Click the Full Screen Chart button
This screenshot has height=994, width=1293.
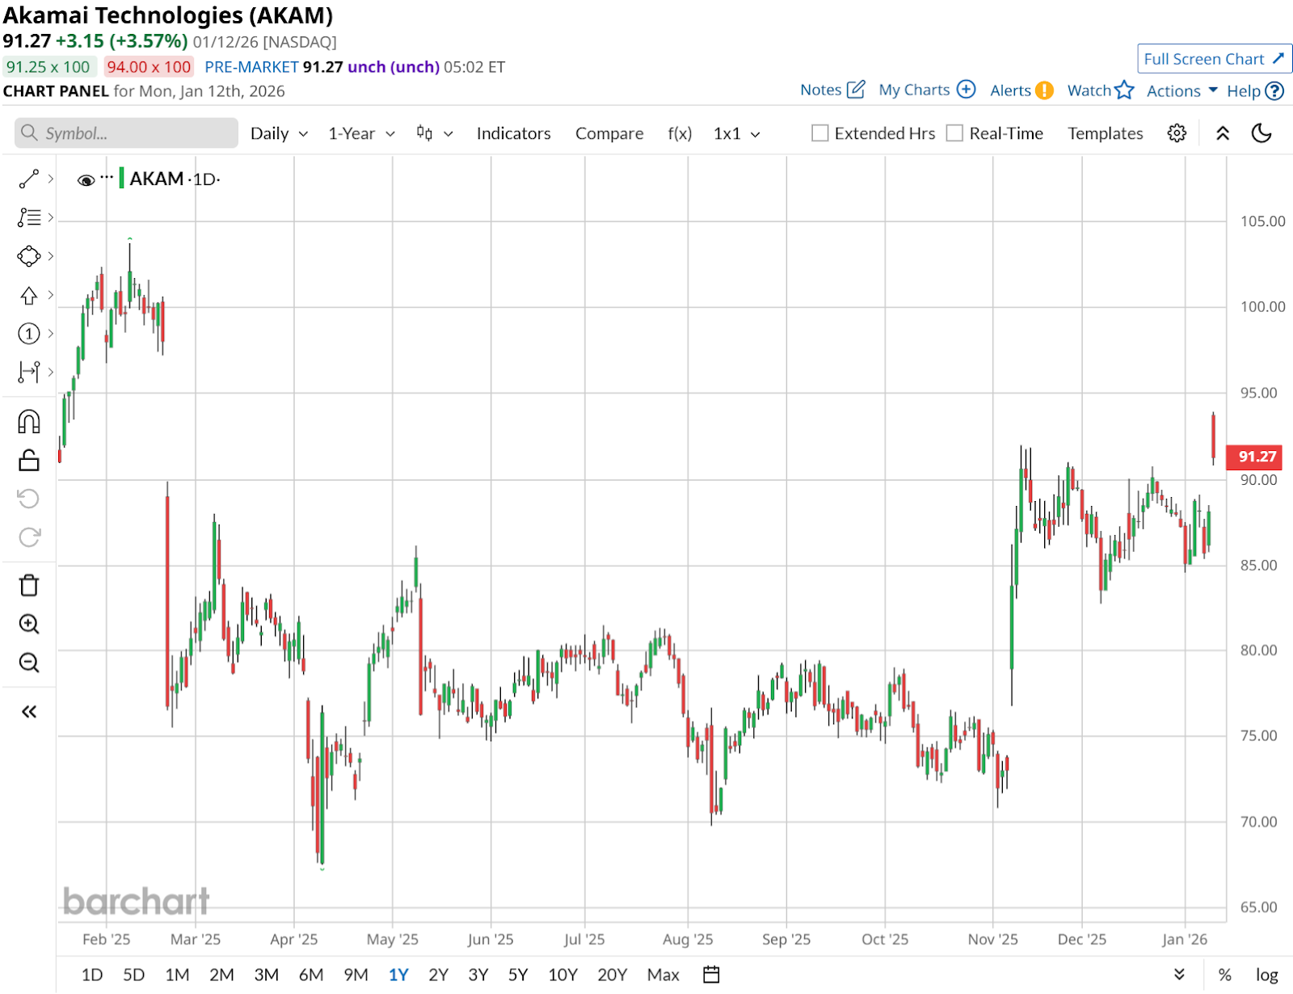pyautogui.click(x=1214, y=59)
